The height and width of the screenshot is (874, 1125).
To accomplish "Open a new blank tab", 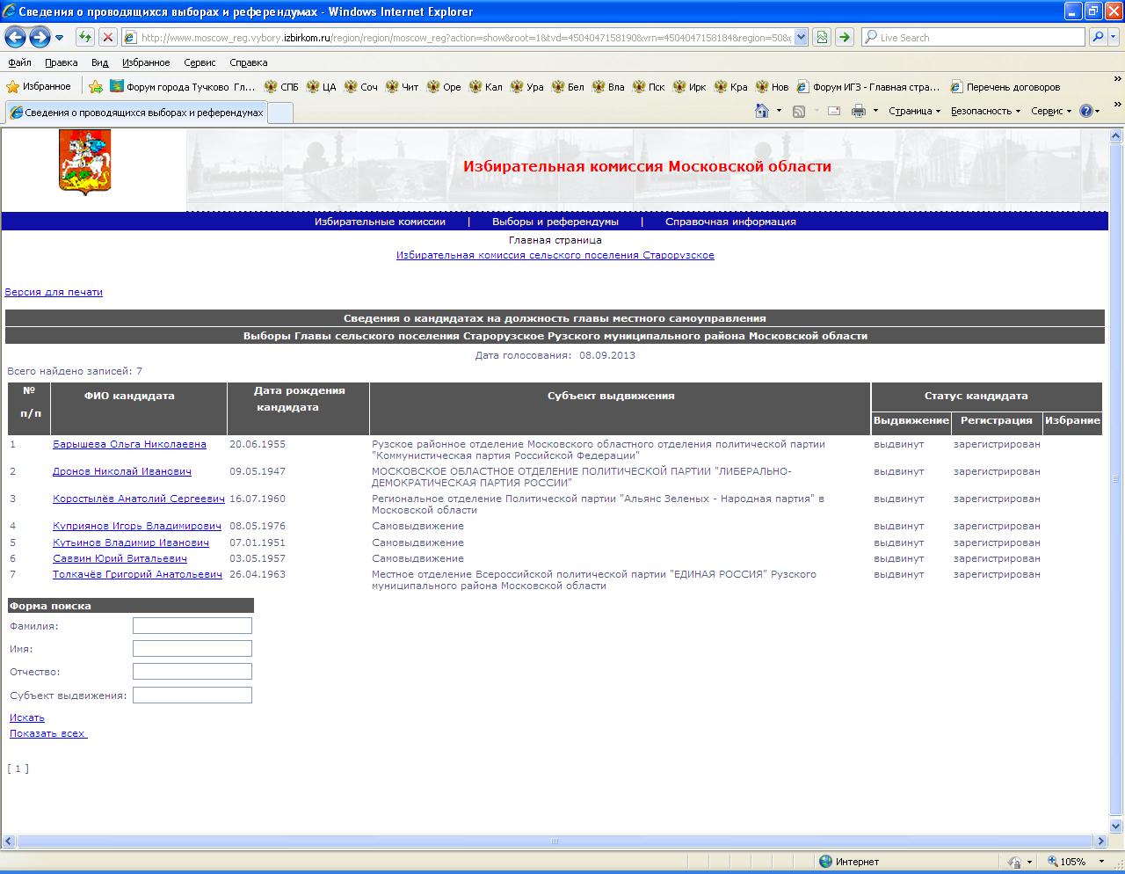I will [279, 113].
